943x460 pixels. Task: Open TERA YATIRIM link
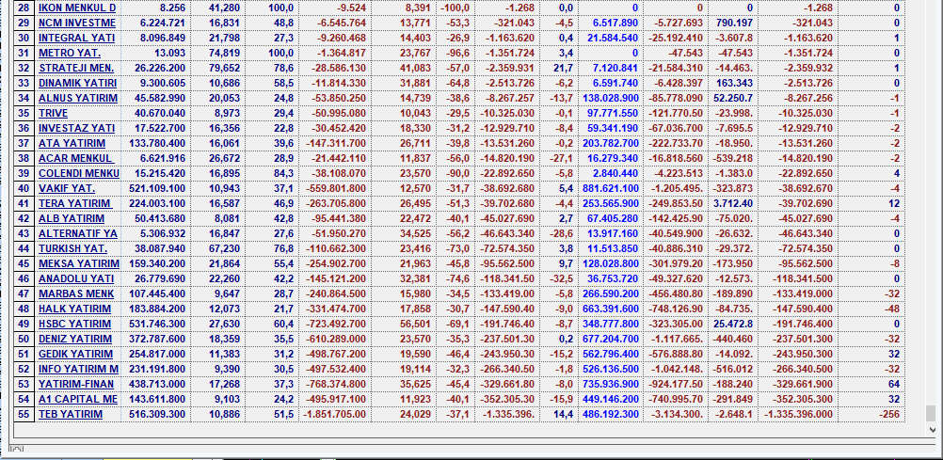74,203
